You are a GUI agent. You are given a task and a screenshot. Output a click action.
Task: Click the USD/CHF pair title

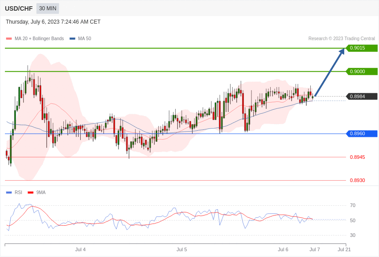[x=19, y=9]
